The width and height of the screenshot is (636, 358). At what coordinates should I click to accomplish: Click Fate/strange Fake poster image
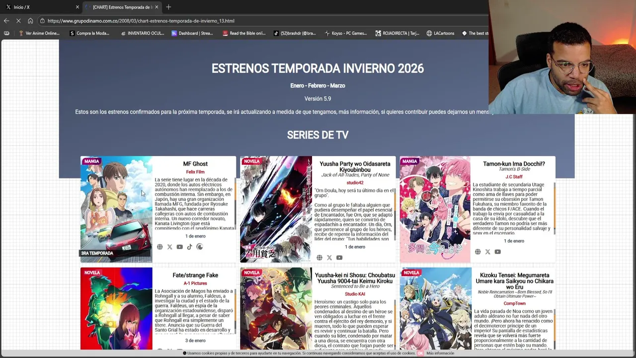pos(116,308)
